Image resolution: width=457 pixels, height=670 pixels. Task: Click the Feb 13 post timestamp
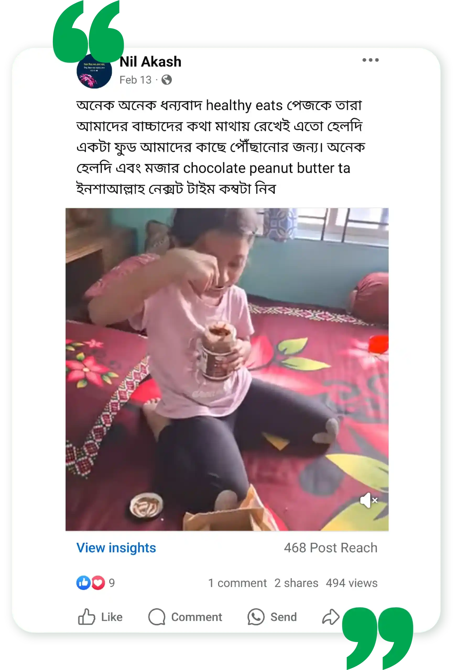[135, 80]
